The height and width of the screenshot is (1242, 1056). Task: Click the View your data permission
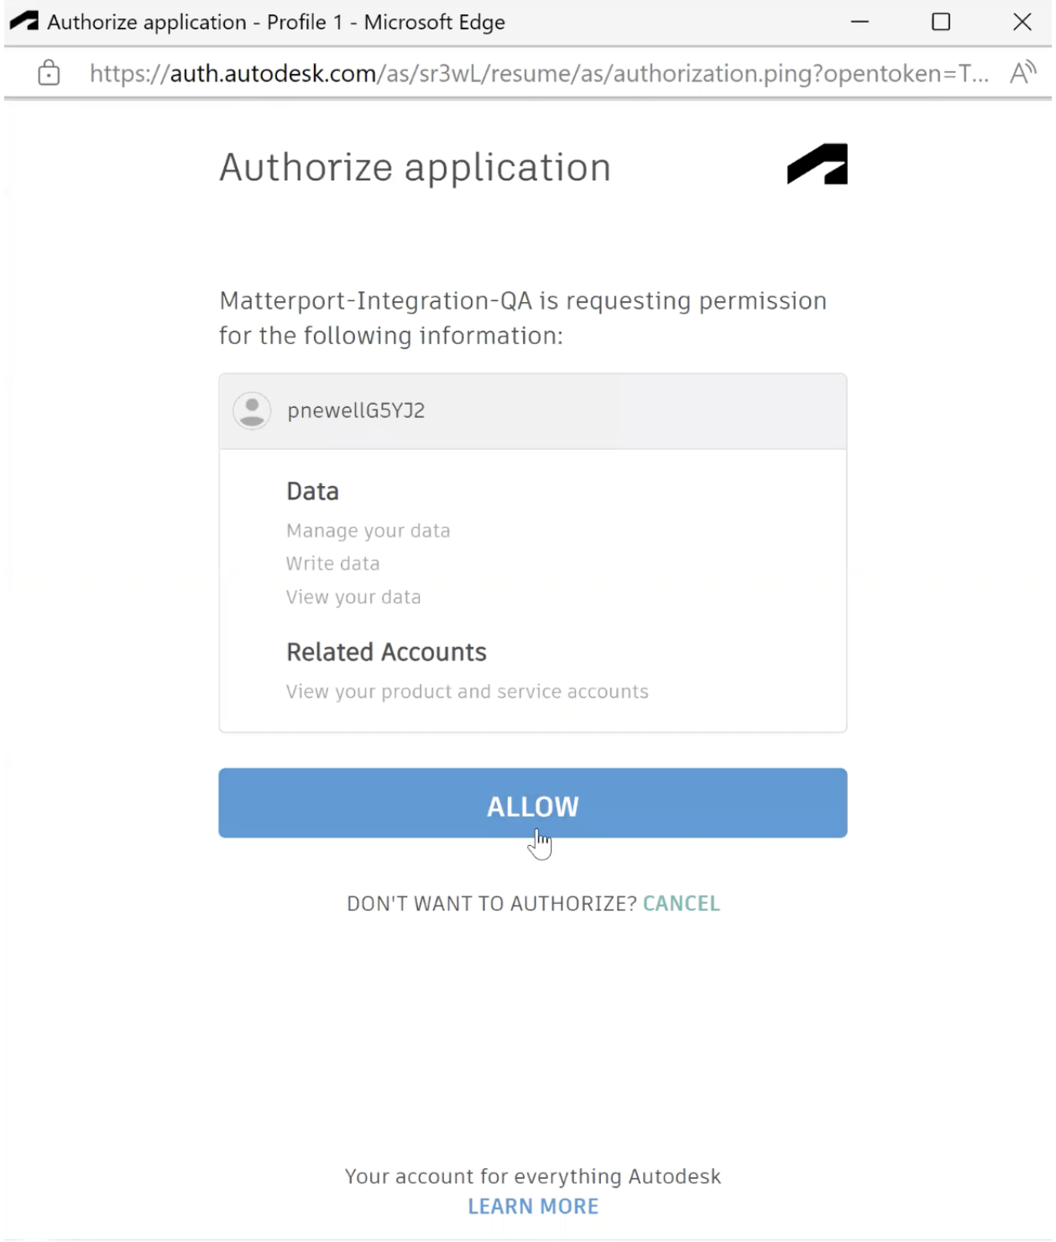point(353,598)
